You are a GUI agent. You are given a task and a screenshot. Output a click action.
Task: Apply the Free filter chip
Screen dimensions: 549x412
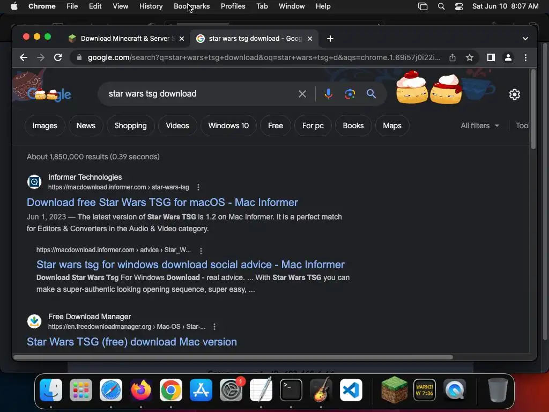[276, 126]
